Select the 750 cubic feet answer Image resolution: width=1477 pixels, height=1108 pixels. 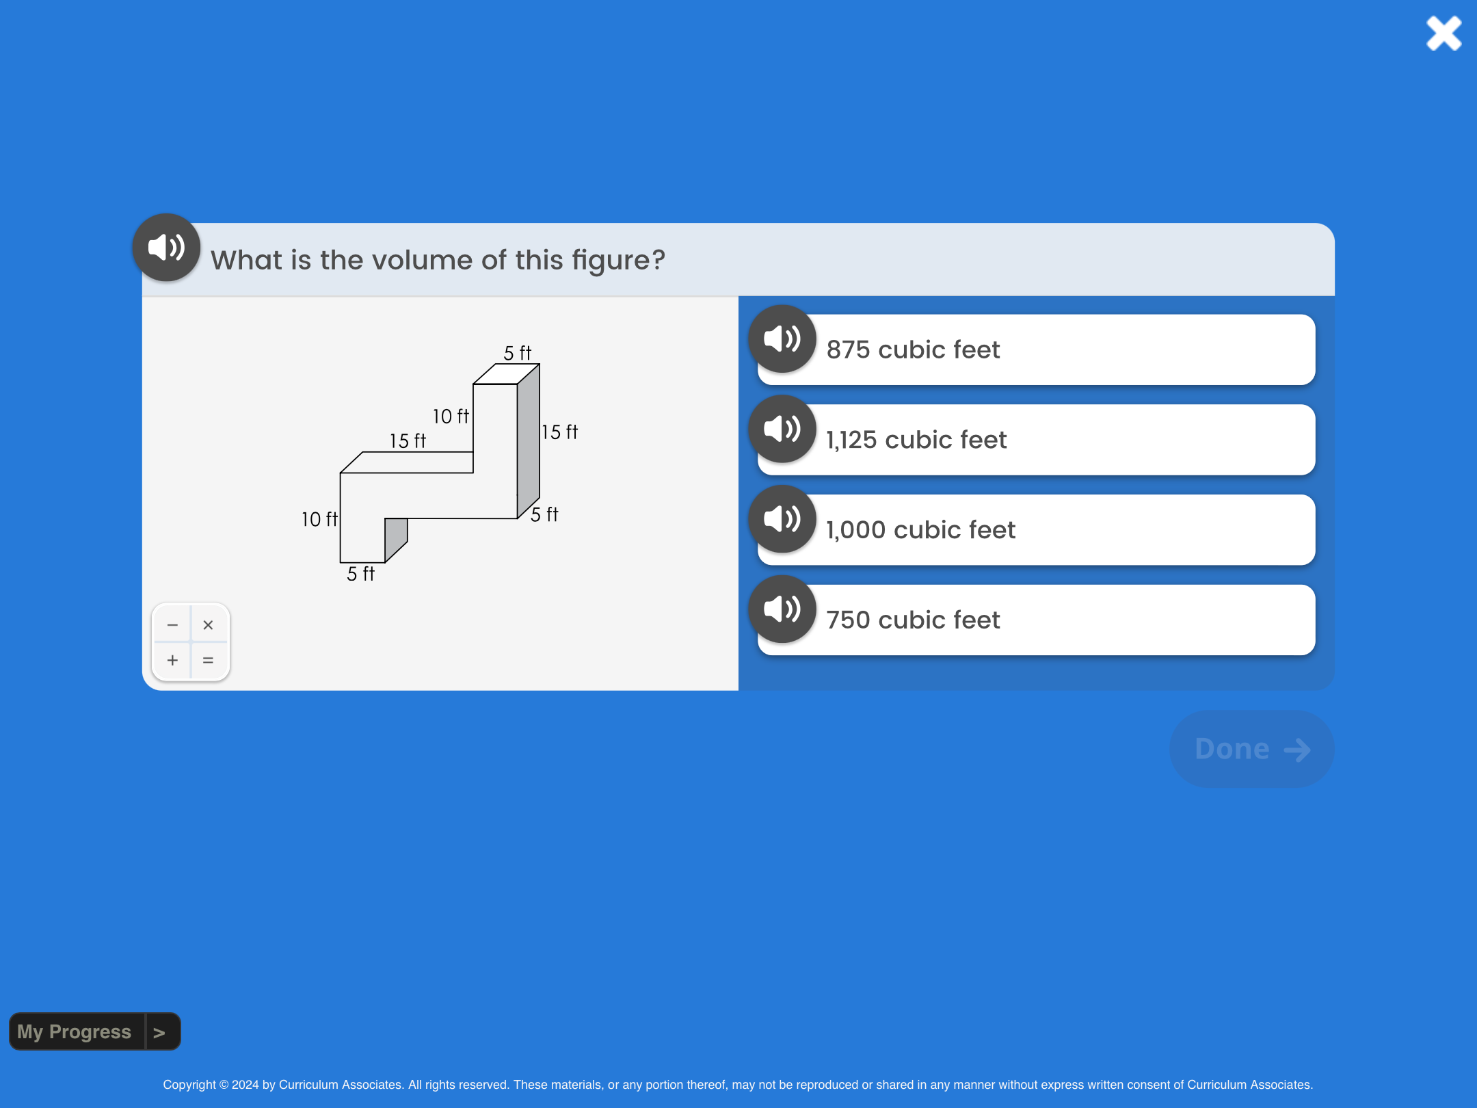click(1036, 620)
